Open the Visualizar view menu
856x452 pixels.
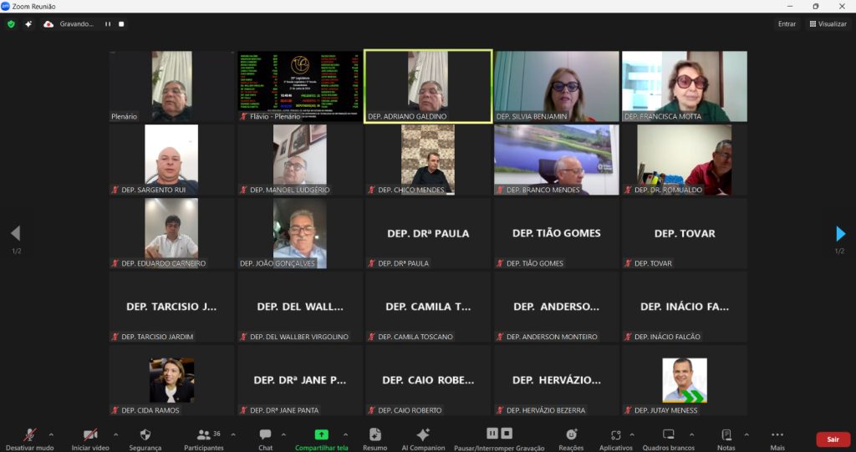[x=828, y=24]
